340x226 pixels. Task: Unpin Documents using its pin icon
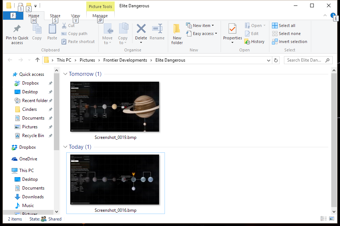click(50, 118)
